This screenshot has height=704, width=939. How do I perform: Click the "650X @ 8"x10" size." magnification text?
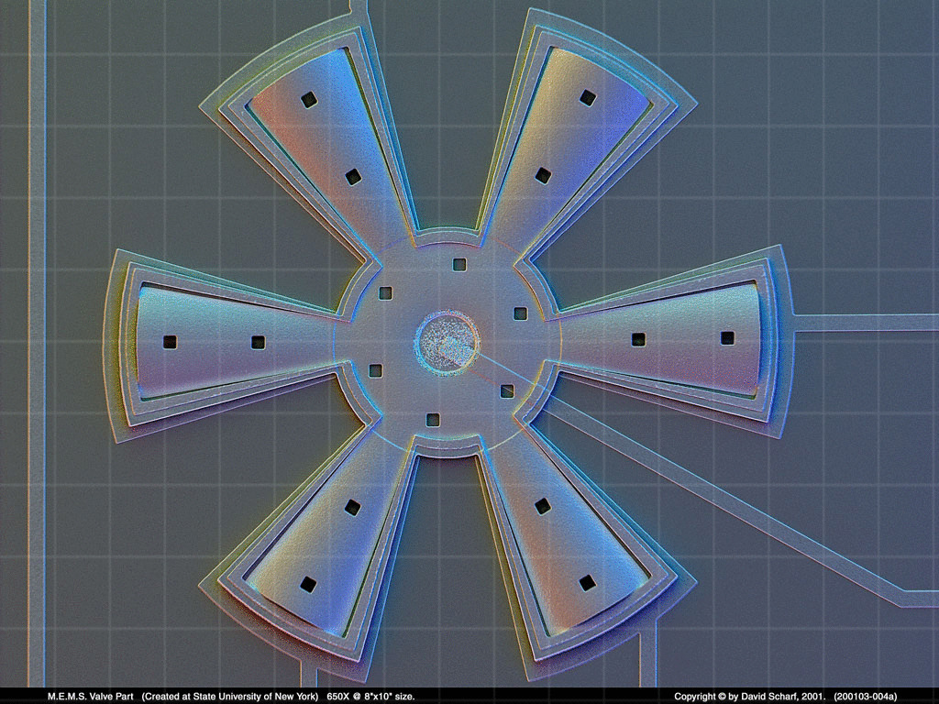click(370, 697)
